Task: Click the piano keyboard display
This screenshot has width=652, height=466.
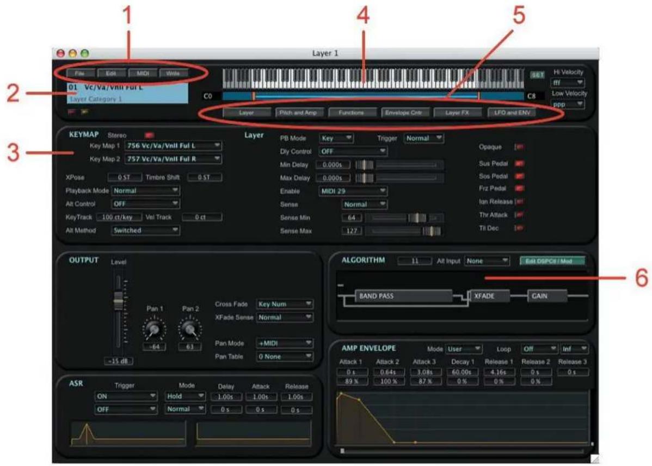Action: coord(373,78)
